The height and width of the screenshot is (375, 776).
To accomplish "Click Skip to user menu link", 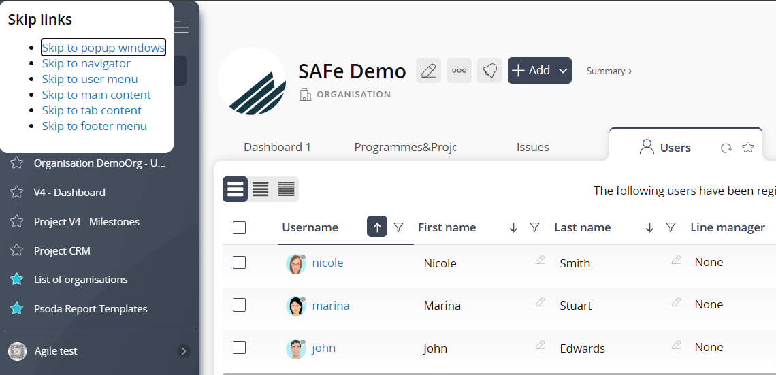I will 90,79.
